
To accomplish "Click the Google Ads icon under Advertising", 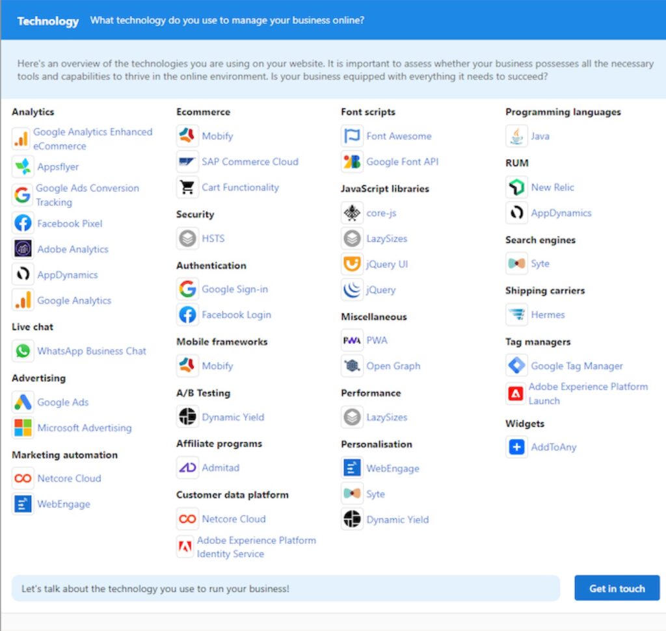I will pos(23,402).
